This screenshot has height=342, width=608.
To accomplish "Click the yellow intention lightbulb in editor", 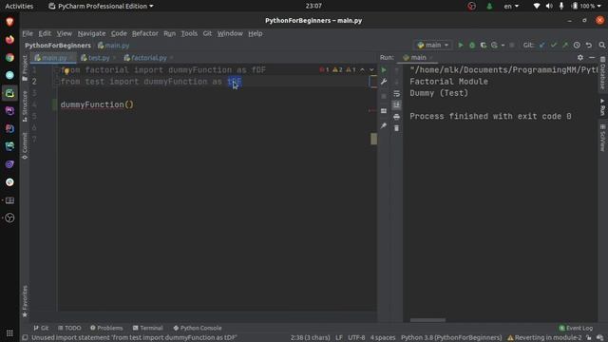I will 66,71.
